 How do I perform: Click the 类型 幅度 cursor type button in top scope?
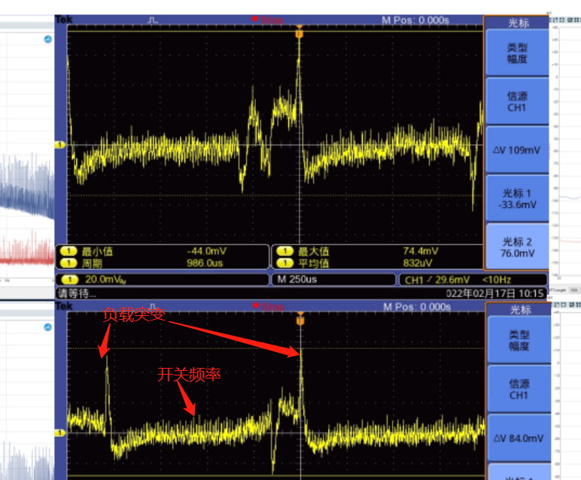[x=517, y=53]
